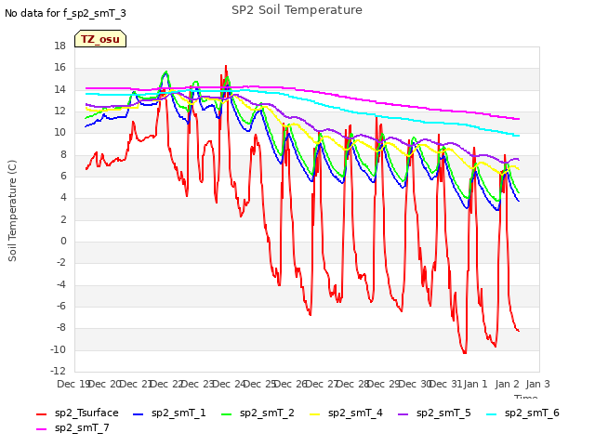Click the purple sp2_smT_5 legend swatch
The width and height of the screenshot is (595, 446).
click(x=403, y=413)
